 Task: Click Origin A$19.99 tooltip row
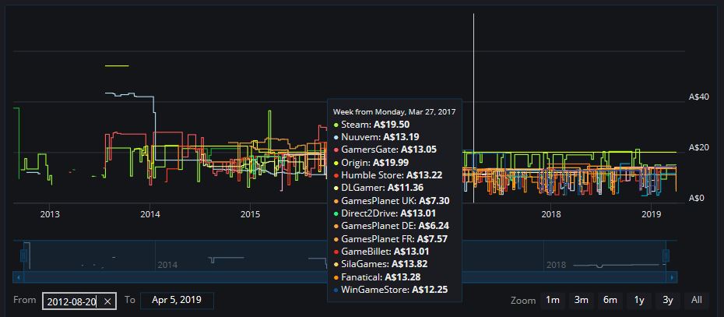[371, 163]
